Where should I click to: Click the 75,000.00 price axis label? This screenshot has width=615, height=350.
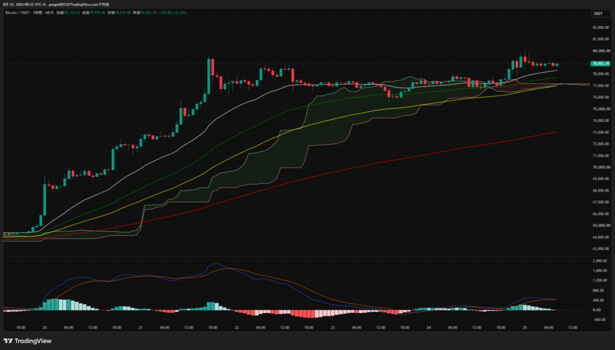click(601, 109)
